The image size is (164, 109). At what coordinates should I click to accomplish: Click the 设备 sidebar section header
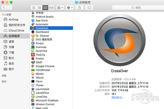point(4,76)
